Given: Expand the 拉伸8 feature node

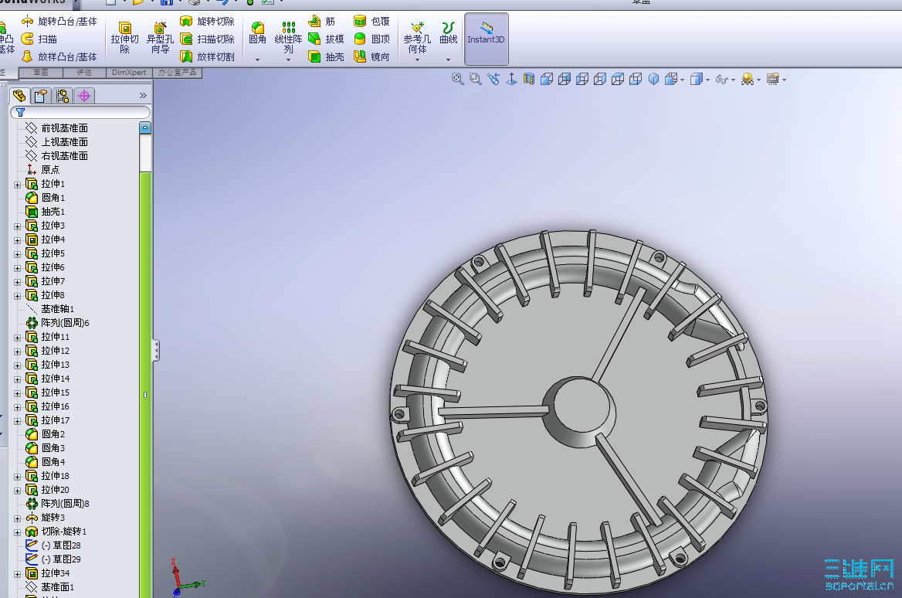Looking at the screenshot, I should (17, 296).
